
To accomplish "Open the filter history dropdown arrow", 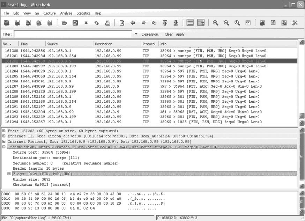I will coord(136,34).
